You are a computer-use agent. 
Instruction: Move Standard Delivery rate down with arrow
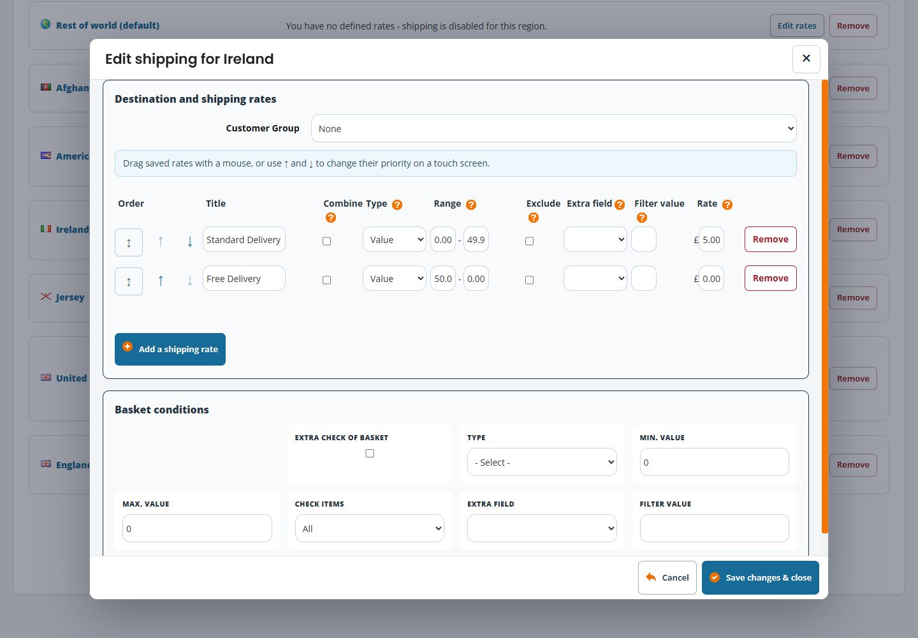(x=190, y=242)
